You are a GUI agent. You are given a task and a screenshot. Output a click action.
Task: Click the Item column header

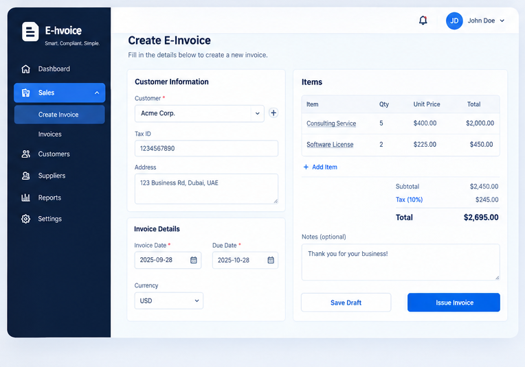[313, 104]
